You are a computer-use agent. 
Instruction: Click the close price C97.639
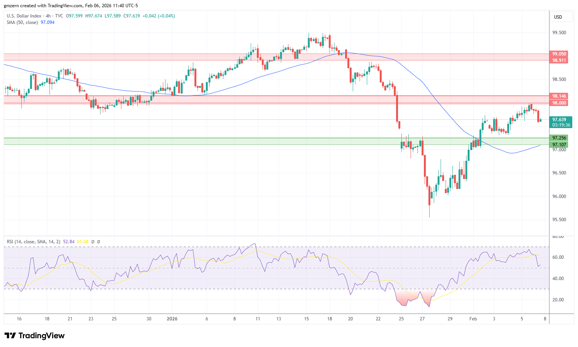tap(131, 16)
